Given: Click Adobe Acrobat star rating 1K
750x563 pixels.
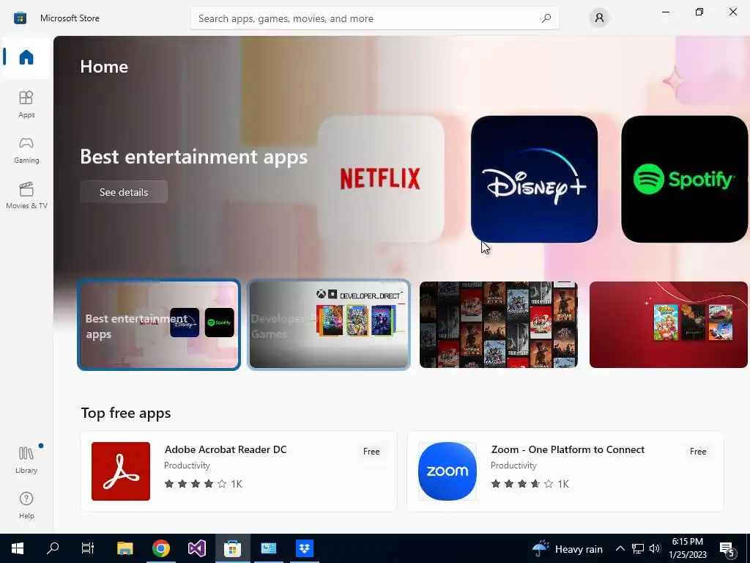Looking at the screenshot, I should pyautogui.click(x=204, y=484).
